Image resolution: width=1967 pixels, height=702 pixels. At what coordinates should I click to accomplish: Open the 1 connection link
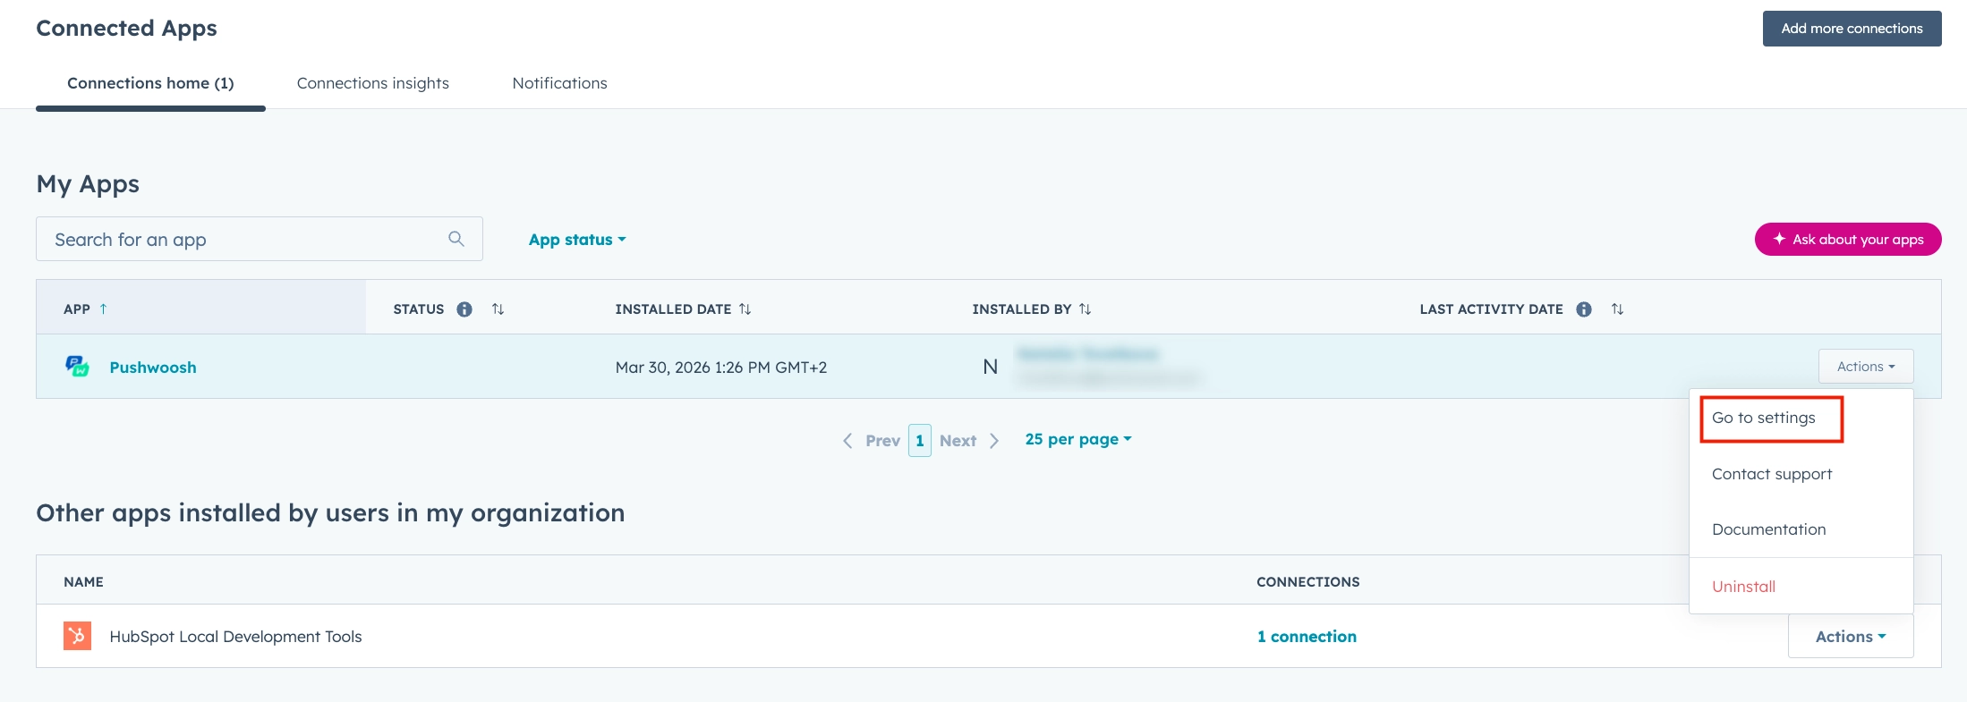(x=1307, y=636)
